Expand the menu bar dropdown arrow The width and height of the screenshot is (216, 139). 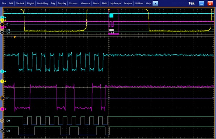156,4
